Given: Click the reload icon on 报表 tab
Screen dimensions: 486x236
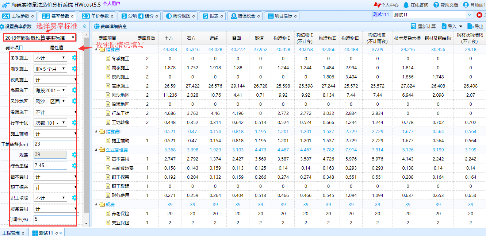Looking at the screenshot, I should [222, 16].
